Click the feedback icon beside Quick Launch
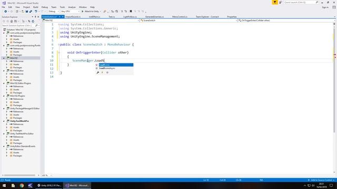The height and width of the screenshot is (189, 337). click(x=281, y=2)
